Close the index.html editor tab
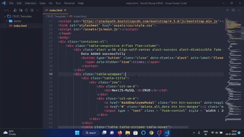Image resolution: width=244 pixels, height=137 pixels. coord(65,10)
